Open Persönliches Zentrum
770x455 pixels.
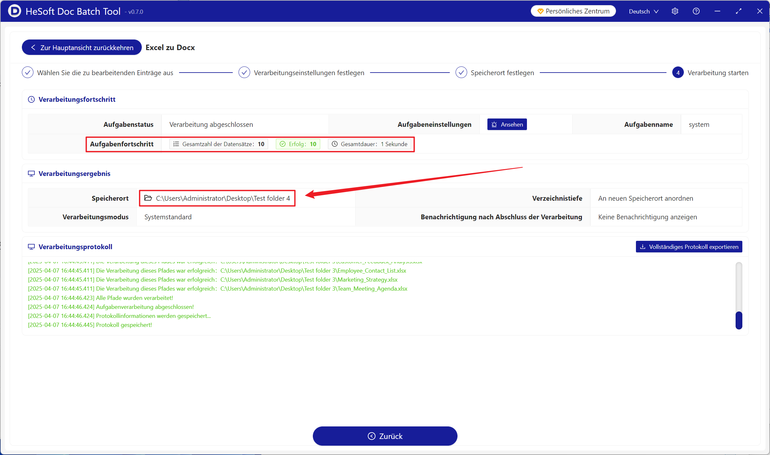tap(573, 11)
